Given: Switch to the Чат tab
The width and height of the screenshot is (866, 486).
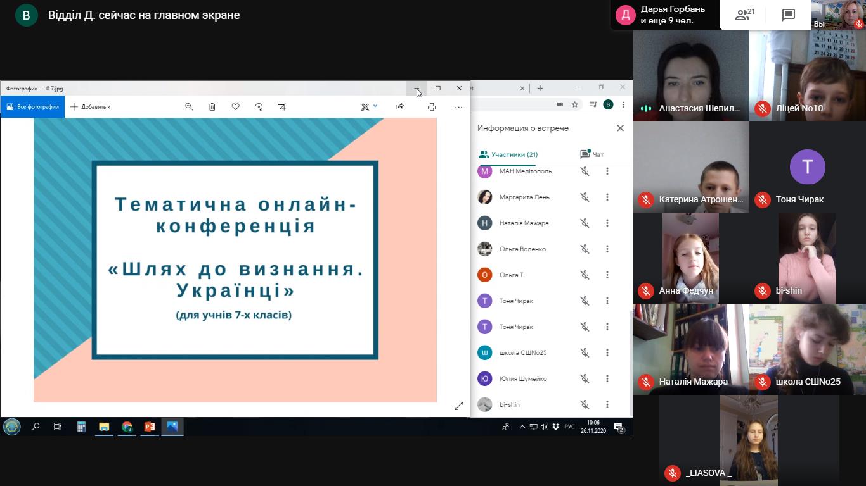Looking at the screenshot, I should (591, 154).
